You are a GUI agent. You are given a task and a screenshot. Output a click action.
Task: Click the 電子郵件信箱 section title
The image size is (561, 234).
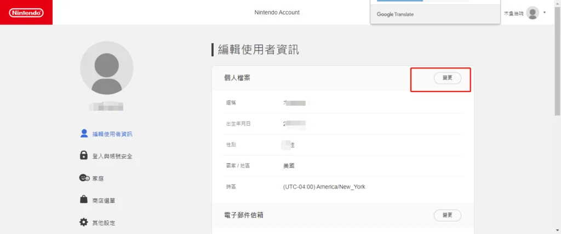tap(244, 215)
